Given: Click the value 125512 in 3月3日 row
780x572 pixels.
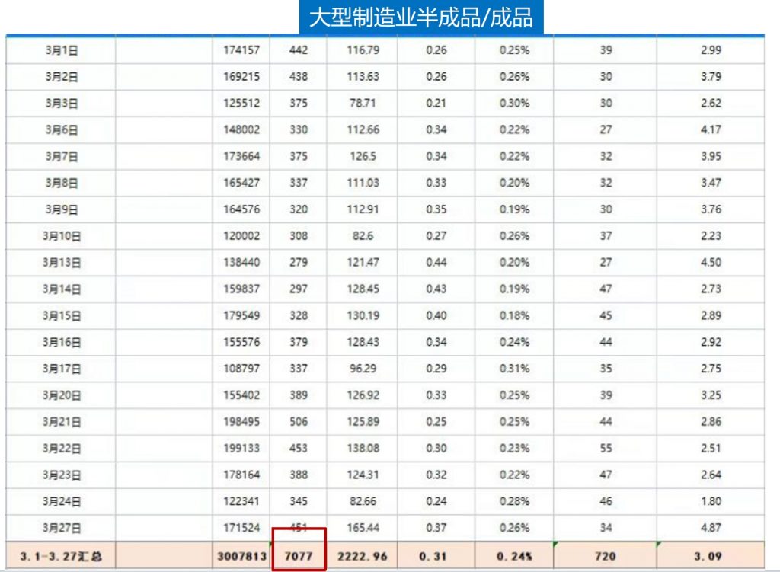Looking at the screenshot, I should coord(241,103).
